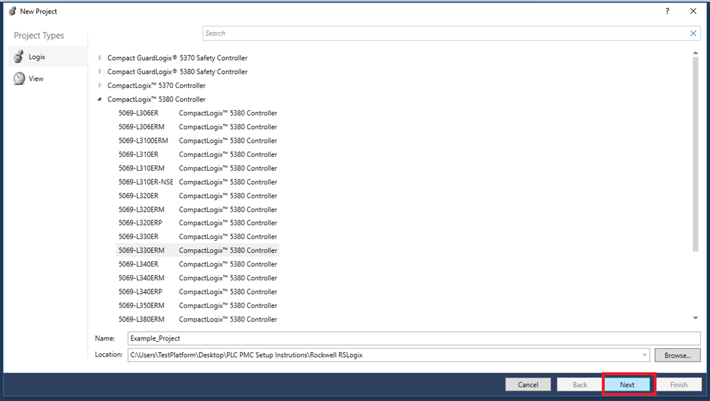Select the 5069-L310ER-NSE controller

click(x=145, y=182)
